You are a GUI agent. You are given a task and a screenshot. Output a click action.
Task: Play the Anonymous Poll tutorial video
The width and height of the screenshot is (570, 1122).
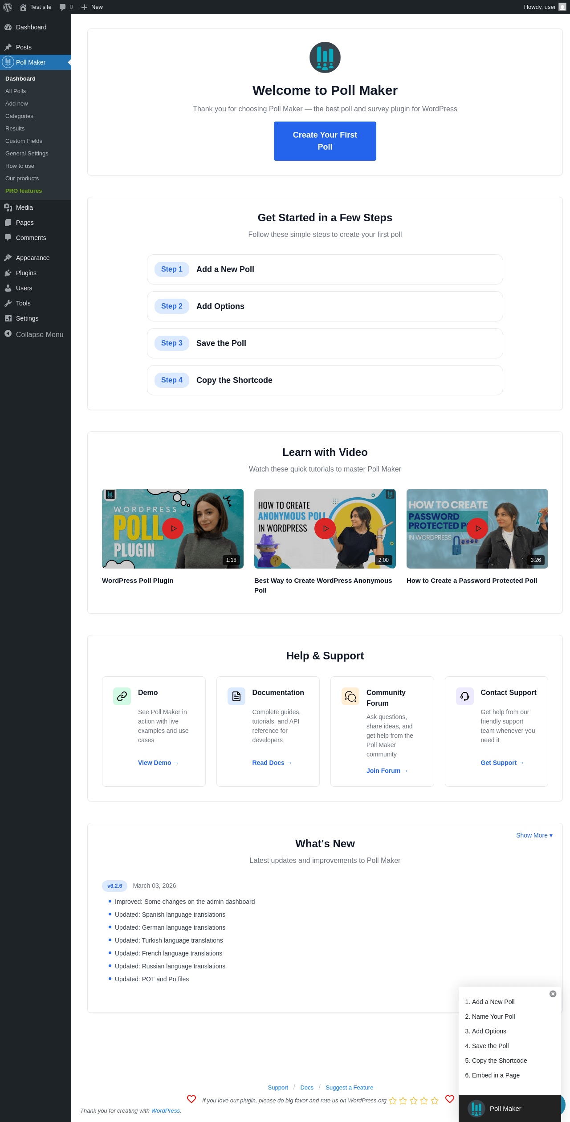click(x=325, y=528)
